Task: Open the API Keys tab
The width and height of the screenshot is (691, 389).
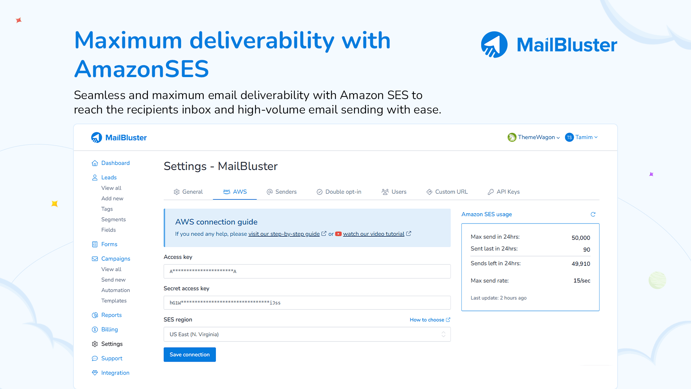Action: tap(503, 192)
